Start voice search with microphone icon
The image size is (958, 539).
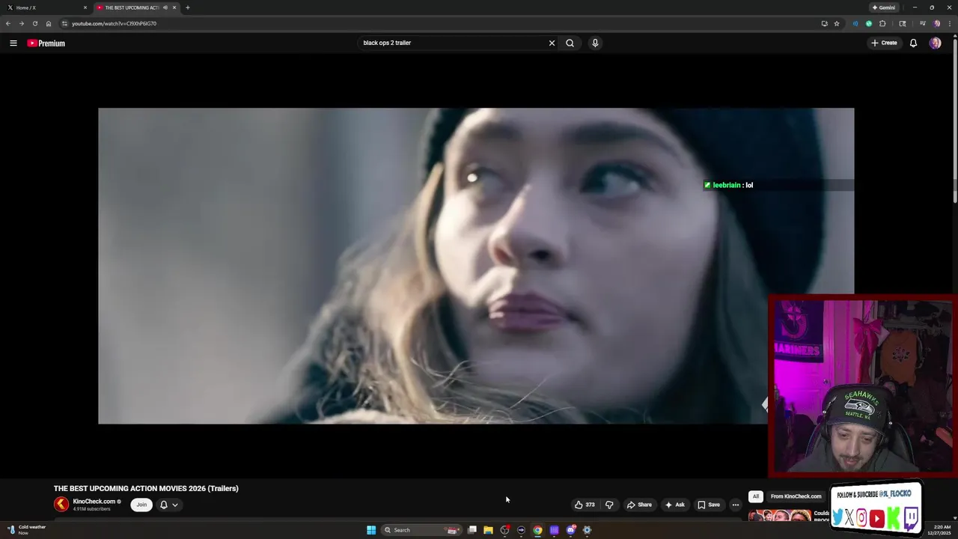(x=595, y=43)
